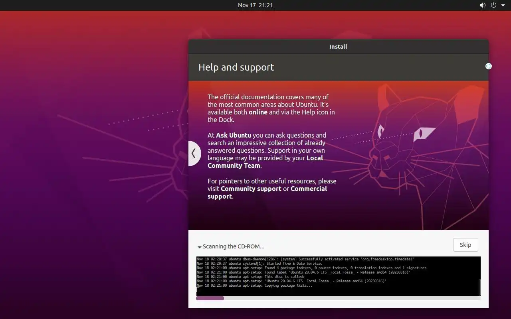
Task: Click the installation progress bar
Action: tap(338, 298)
